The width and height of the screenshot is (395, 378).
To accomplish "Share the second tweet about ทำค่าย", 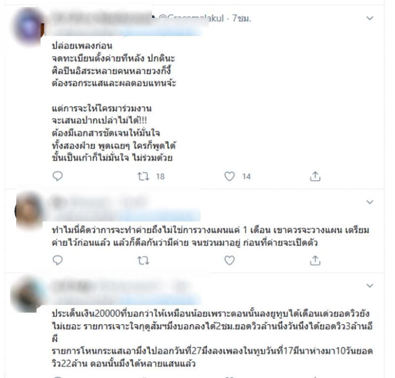I will point(315,261).
